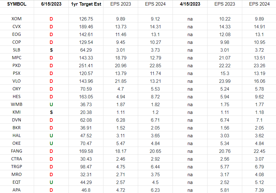Click the value 16.06 in VLO row
Image resolution: width=276 pixels, height=193 pixels.
(x=259, y=81)
